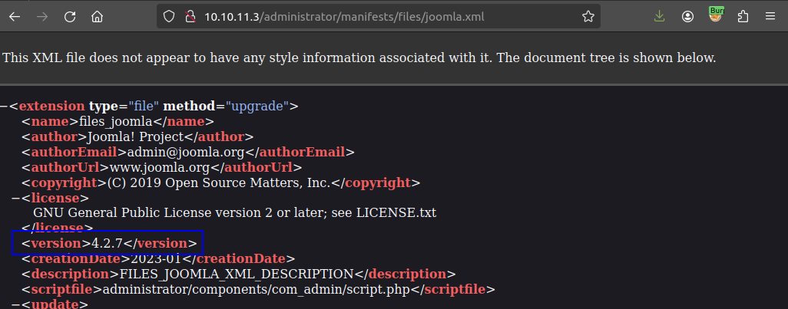Go back to the previous page
The width and height of the screenshot is (788, 309).
[x=15, y=16]
